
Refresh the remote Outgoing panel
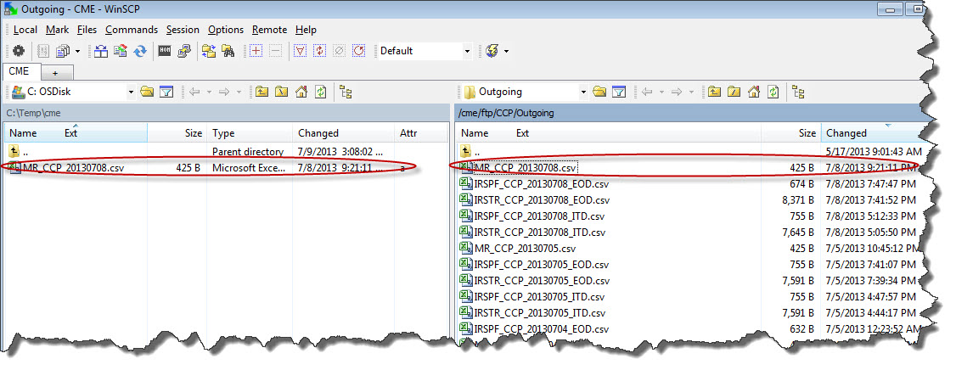click(x=773, y=92)
